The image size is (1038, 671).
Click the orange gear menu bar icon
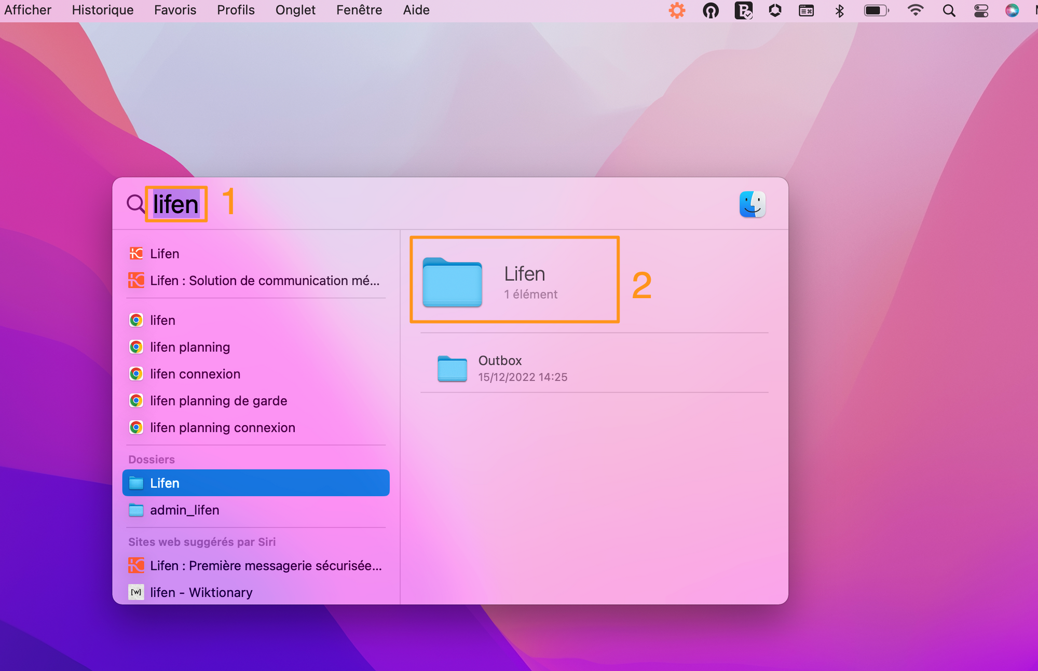(x=677, y=10)
